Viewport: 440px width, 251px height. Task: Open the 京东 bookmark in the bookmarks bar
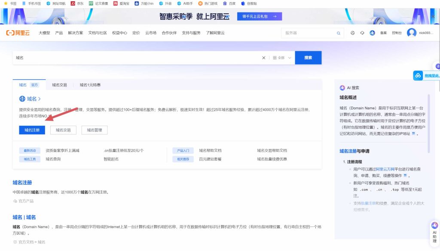click(77, 3)
